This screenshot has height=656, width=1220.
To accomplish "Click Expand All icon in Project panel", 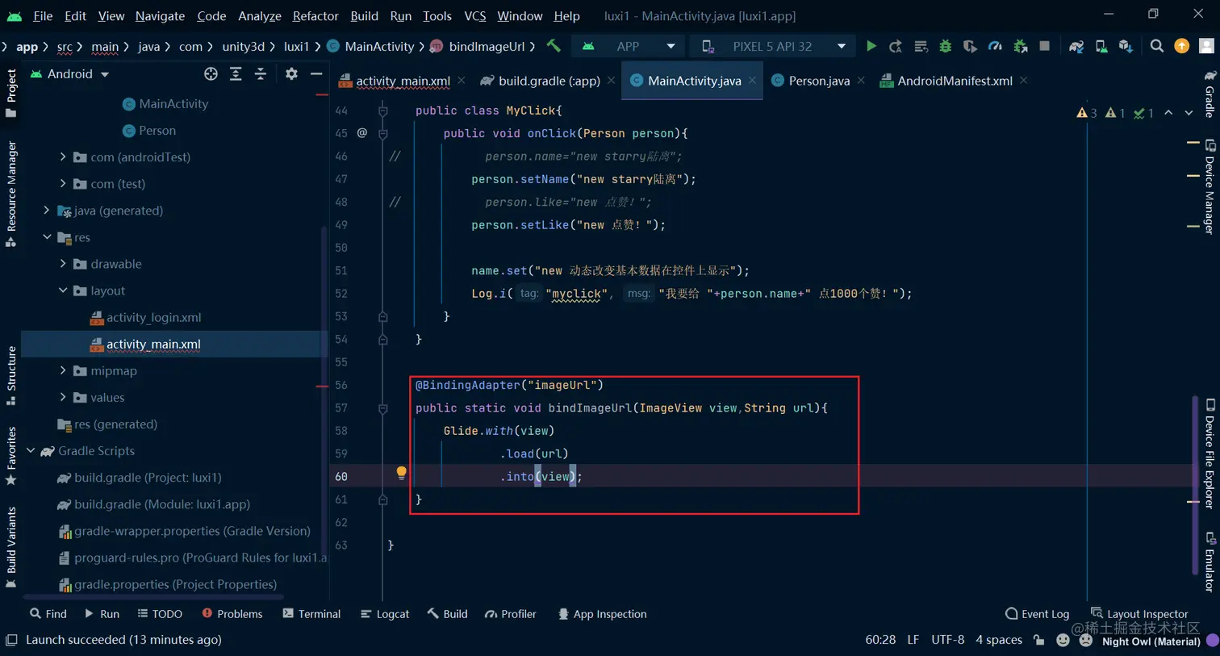I will [x=236, y=73].
